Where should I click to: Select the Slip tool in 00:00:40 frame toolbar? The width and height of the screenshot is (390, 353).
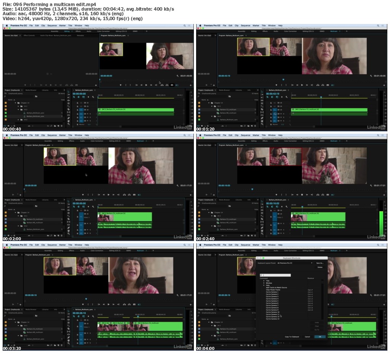click(69, 112)
